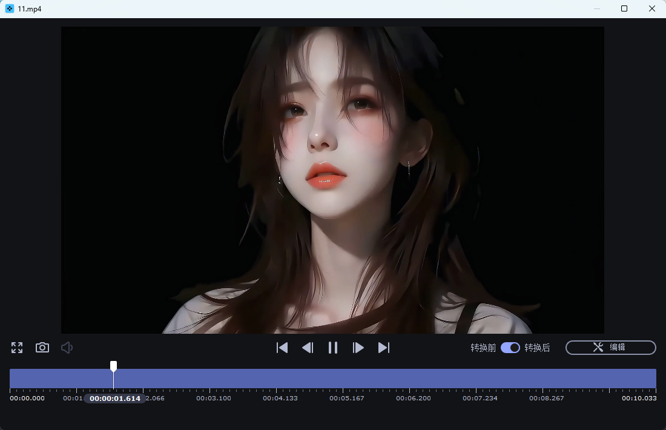
Task: Take a snapshot with camera icon
Action: [x=42, y=348]
